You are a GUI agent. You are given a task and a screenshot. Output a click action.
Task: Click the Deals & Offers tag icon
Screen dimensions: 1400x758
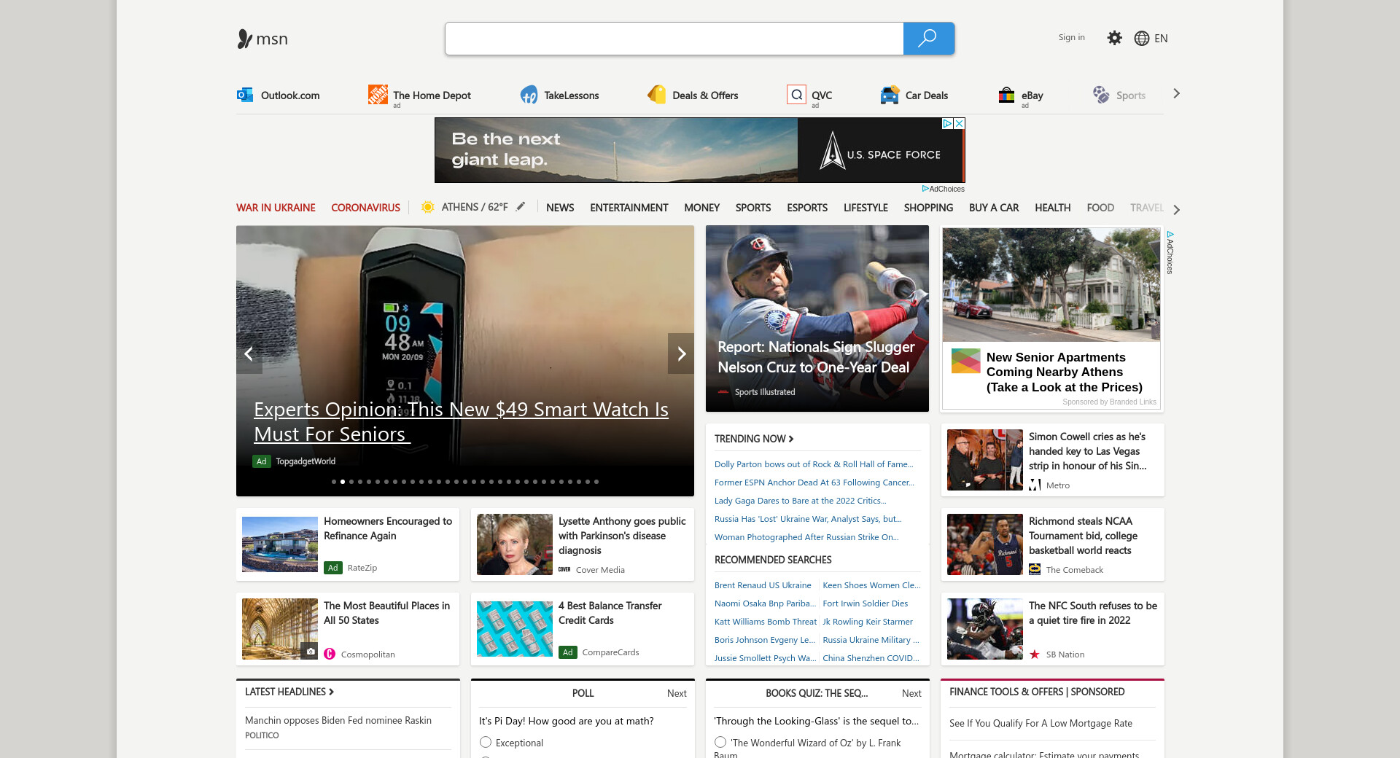[657, 95]
